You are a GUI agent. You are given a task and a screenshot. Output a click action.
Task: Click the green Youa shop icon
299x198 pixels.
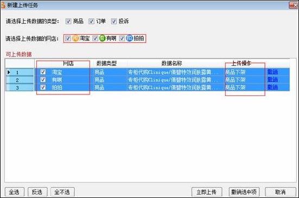click(x=103, y=39)
